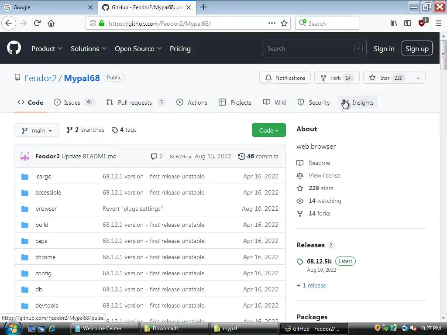Close the Google tab
Screen dimensions: 447x335
(x=90, y=7)
